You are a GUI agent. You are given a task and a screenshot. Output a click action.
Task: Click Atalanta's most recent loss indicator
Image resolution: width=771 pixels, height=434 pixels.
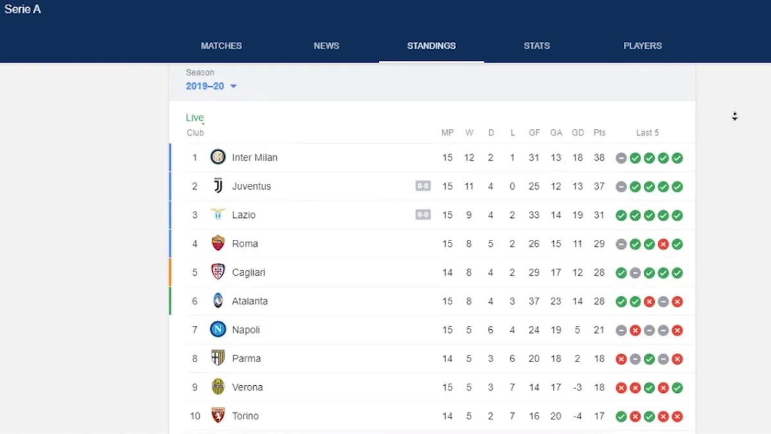pyautogui.click(x=677, y=301)
